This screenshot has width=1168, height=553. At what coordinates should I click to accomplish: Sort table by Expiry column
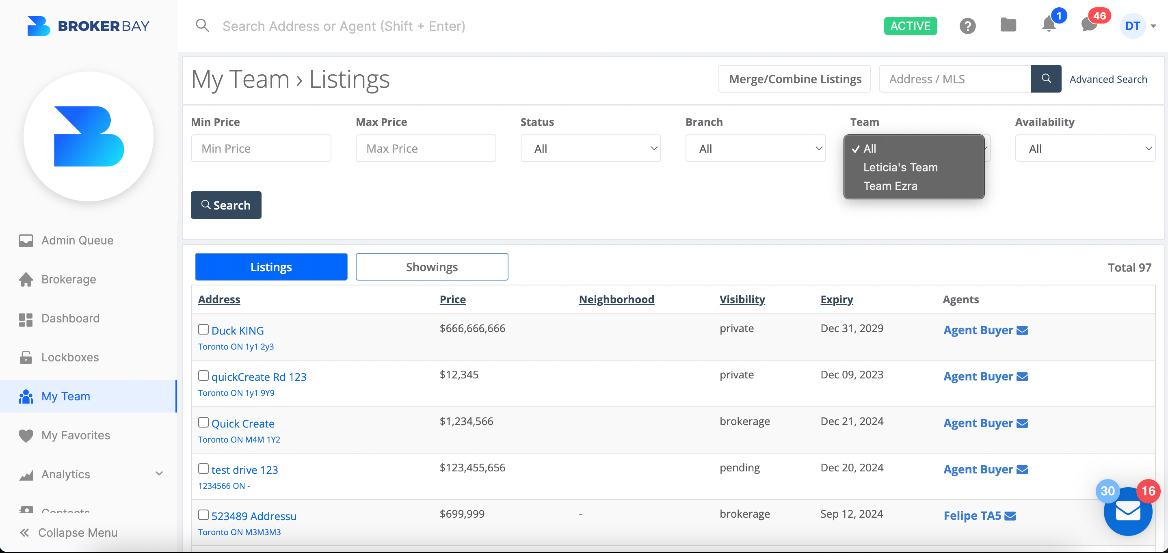(x=837, y=299)
